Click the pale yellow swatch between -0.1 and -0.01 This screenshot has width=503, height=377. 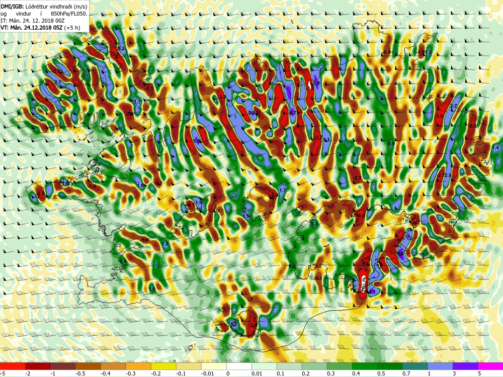189,366
